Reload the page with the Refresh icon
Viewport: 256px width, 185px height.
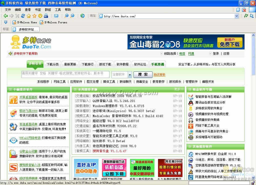tap(23, 16)
